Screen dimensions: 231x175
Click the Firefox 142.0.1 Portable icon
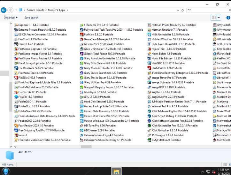pyautogui.click(x=16, y=92)
